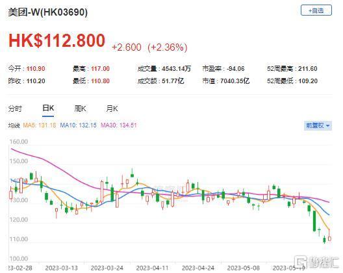This screenshot has width=343, height=273.
Task: Click the 市盈率 value -94.06
Action: point(235,69)
